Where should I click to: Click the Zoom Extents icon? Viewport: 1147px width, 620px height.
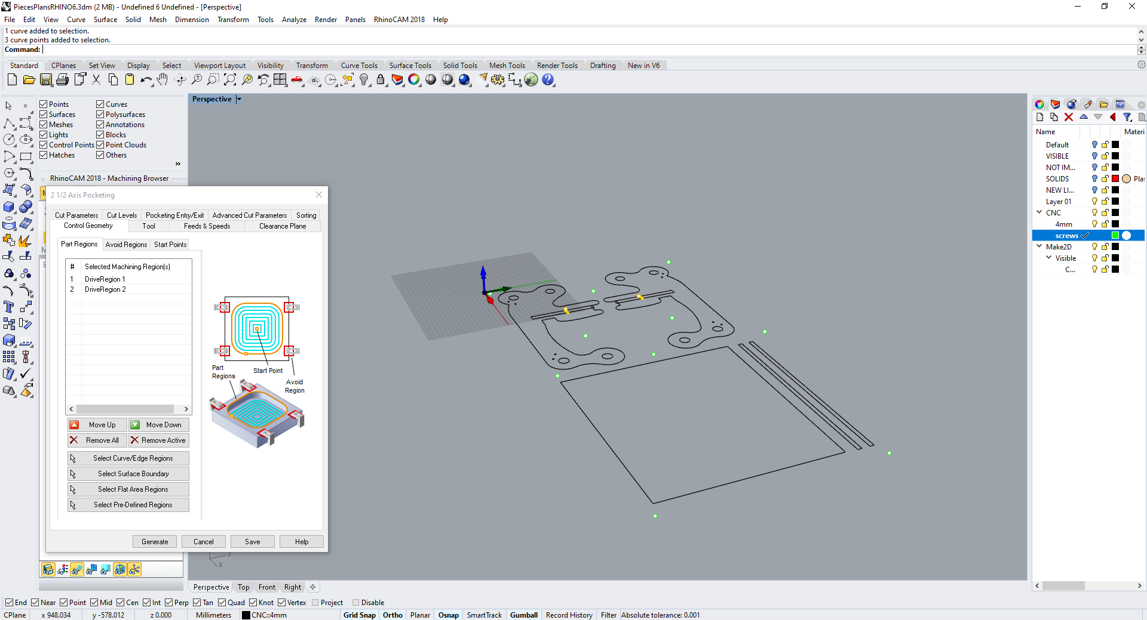pyautogui.click(x=230, y=79)
